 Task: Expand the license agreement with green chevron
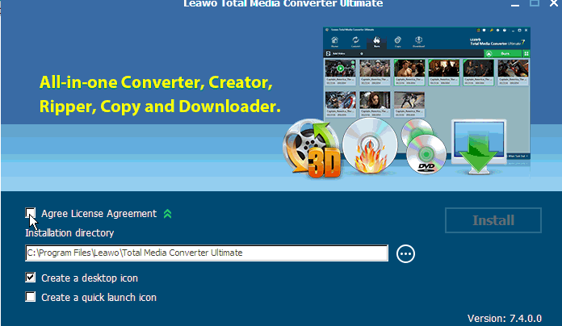(167, 214)
